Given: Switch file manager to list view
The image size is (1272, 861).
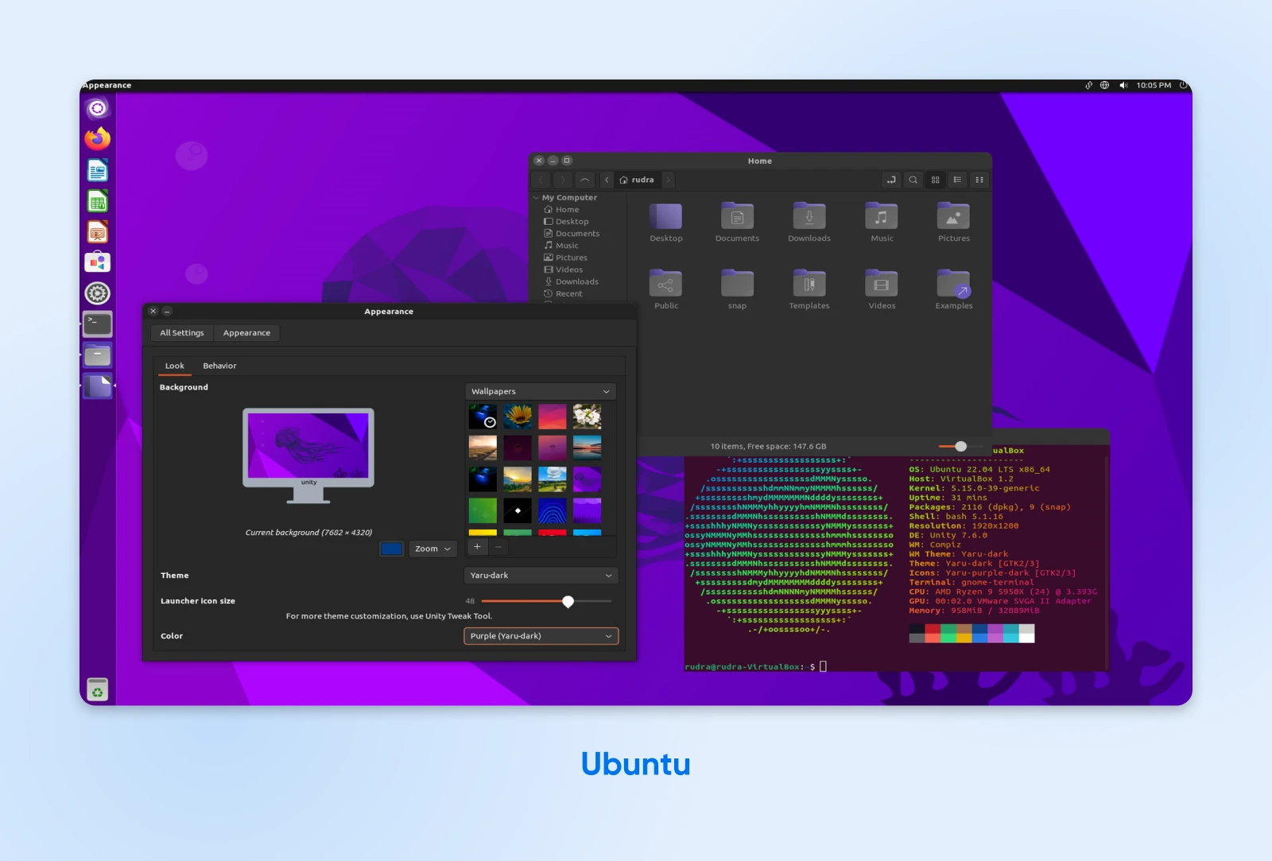Looking at the screenshot, I should click(957, 180).
